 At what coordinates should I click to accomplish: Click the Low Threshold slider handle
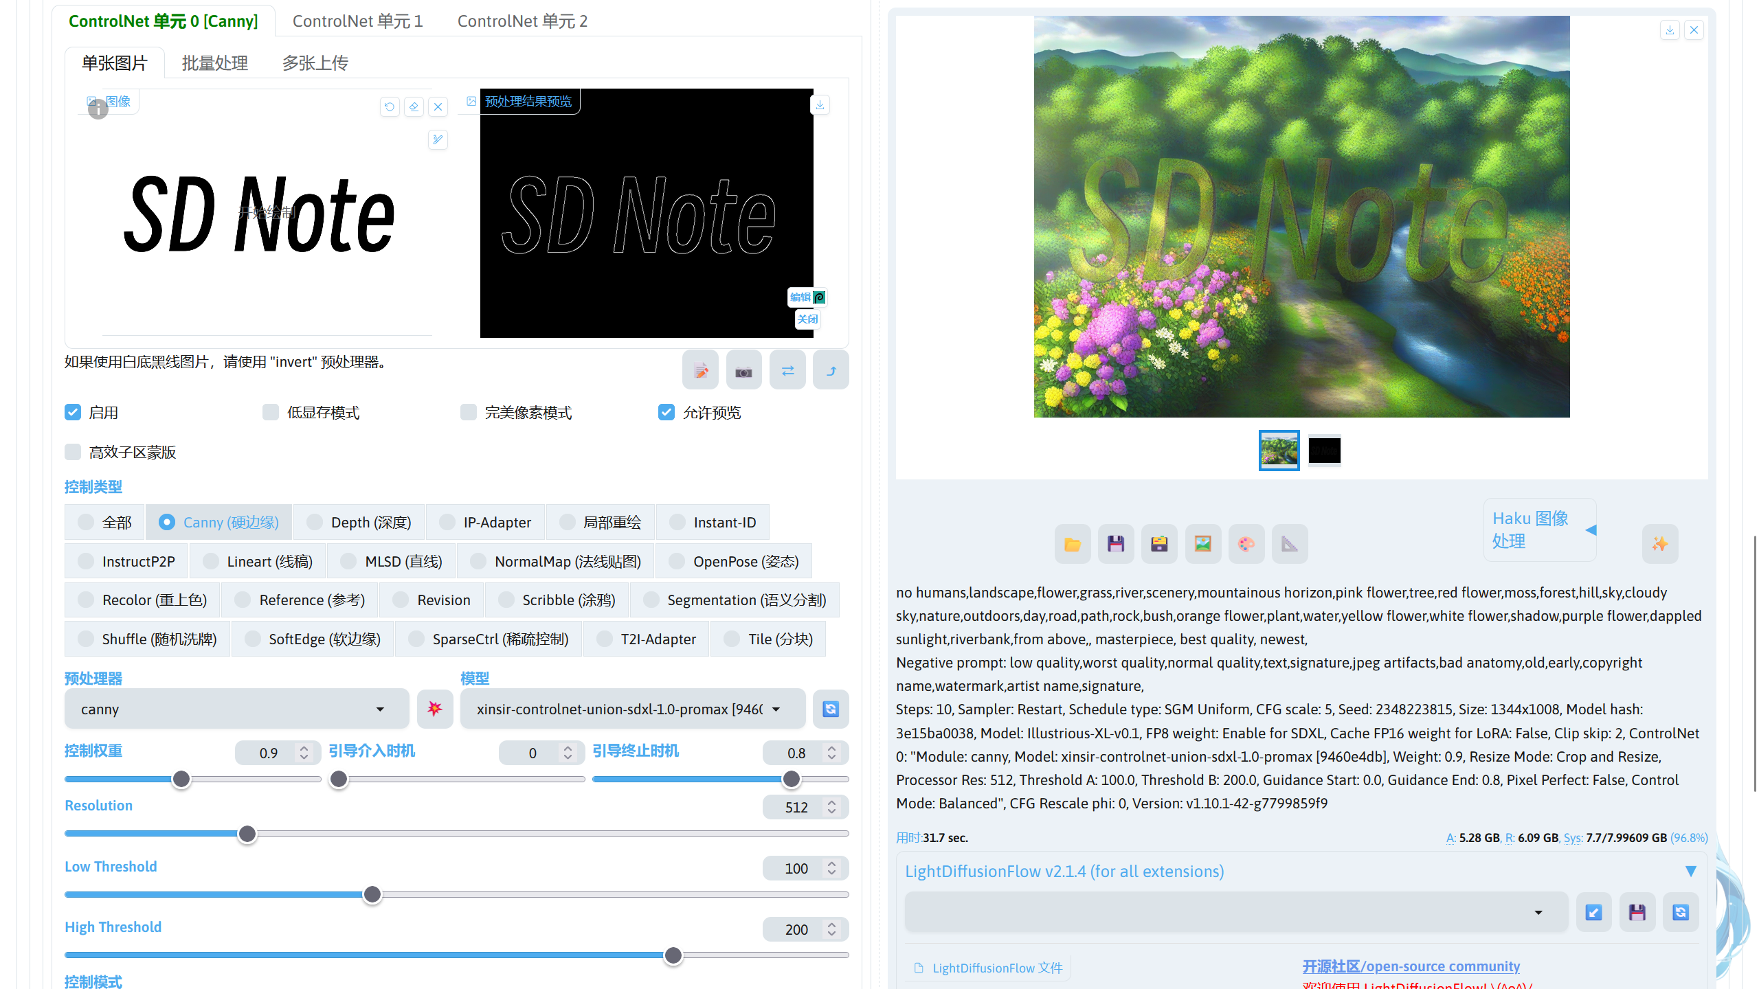point(372,894)
